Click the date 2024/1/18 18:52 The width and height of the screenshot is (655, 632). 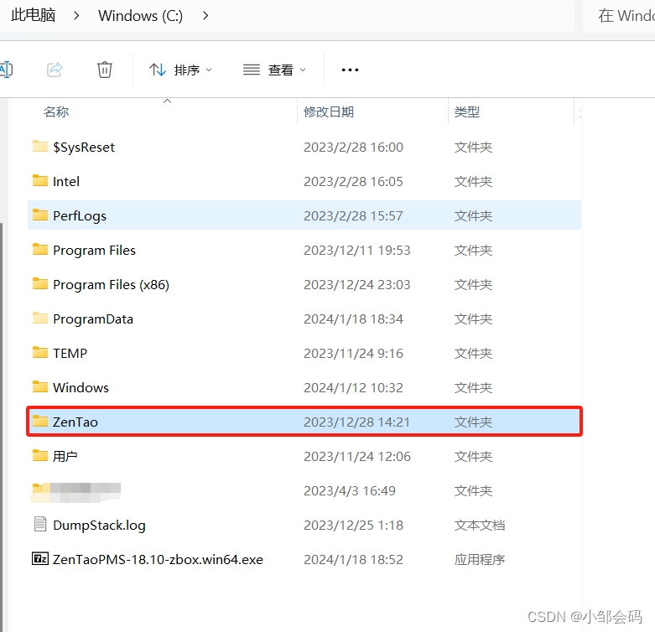coord(353,560)
